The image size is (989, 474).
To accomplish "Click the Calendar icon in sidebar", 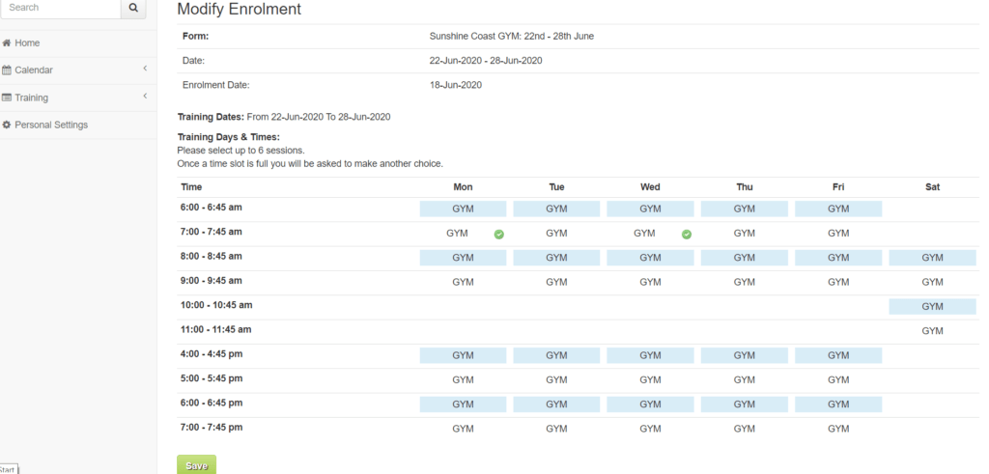I will point(7,70).
